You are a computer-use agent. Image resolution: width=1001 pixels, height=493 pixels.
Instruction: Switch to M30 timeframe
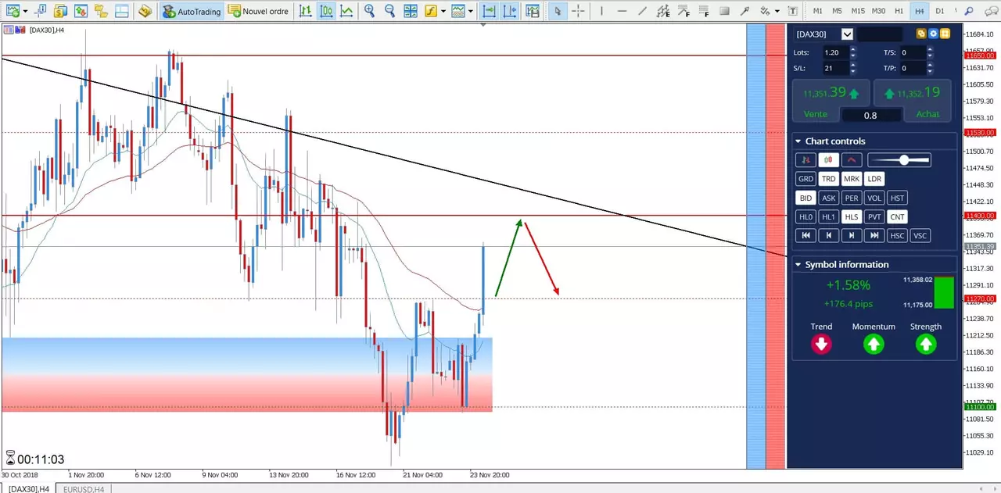click(x=879, y=11)
